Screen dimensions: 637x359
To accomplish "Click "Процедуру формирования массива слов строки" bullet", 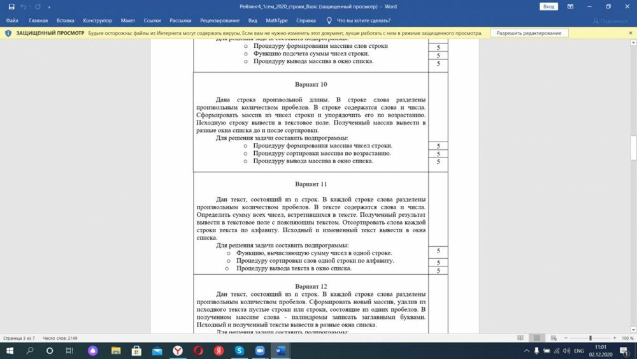I will point(320,46).
